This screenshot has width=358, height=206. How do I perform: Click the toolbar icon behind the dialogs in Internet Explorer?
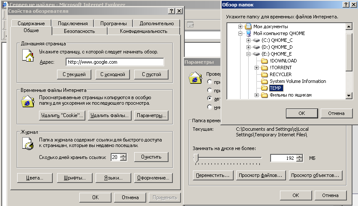(x=190, y=24)
